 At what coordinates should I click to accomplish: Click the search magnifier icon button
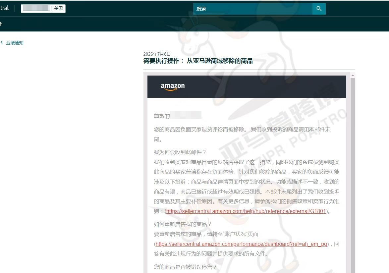tap(319, 9)
